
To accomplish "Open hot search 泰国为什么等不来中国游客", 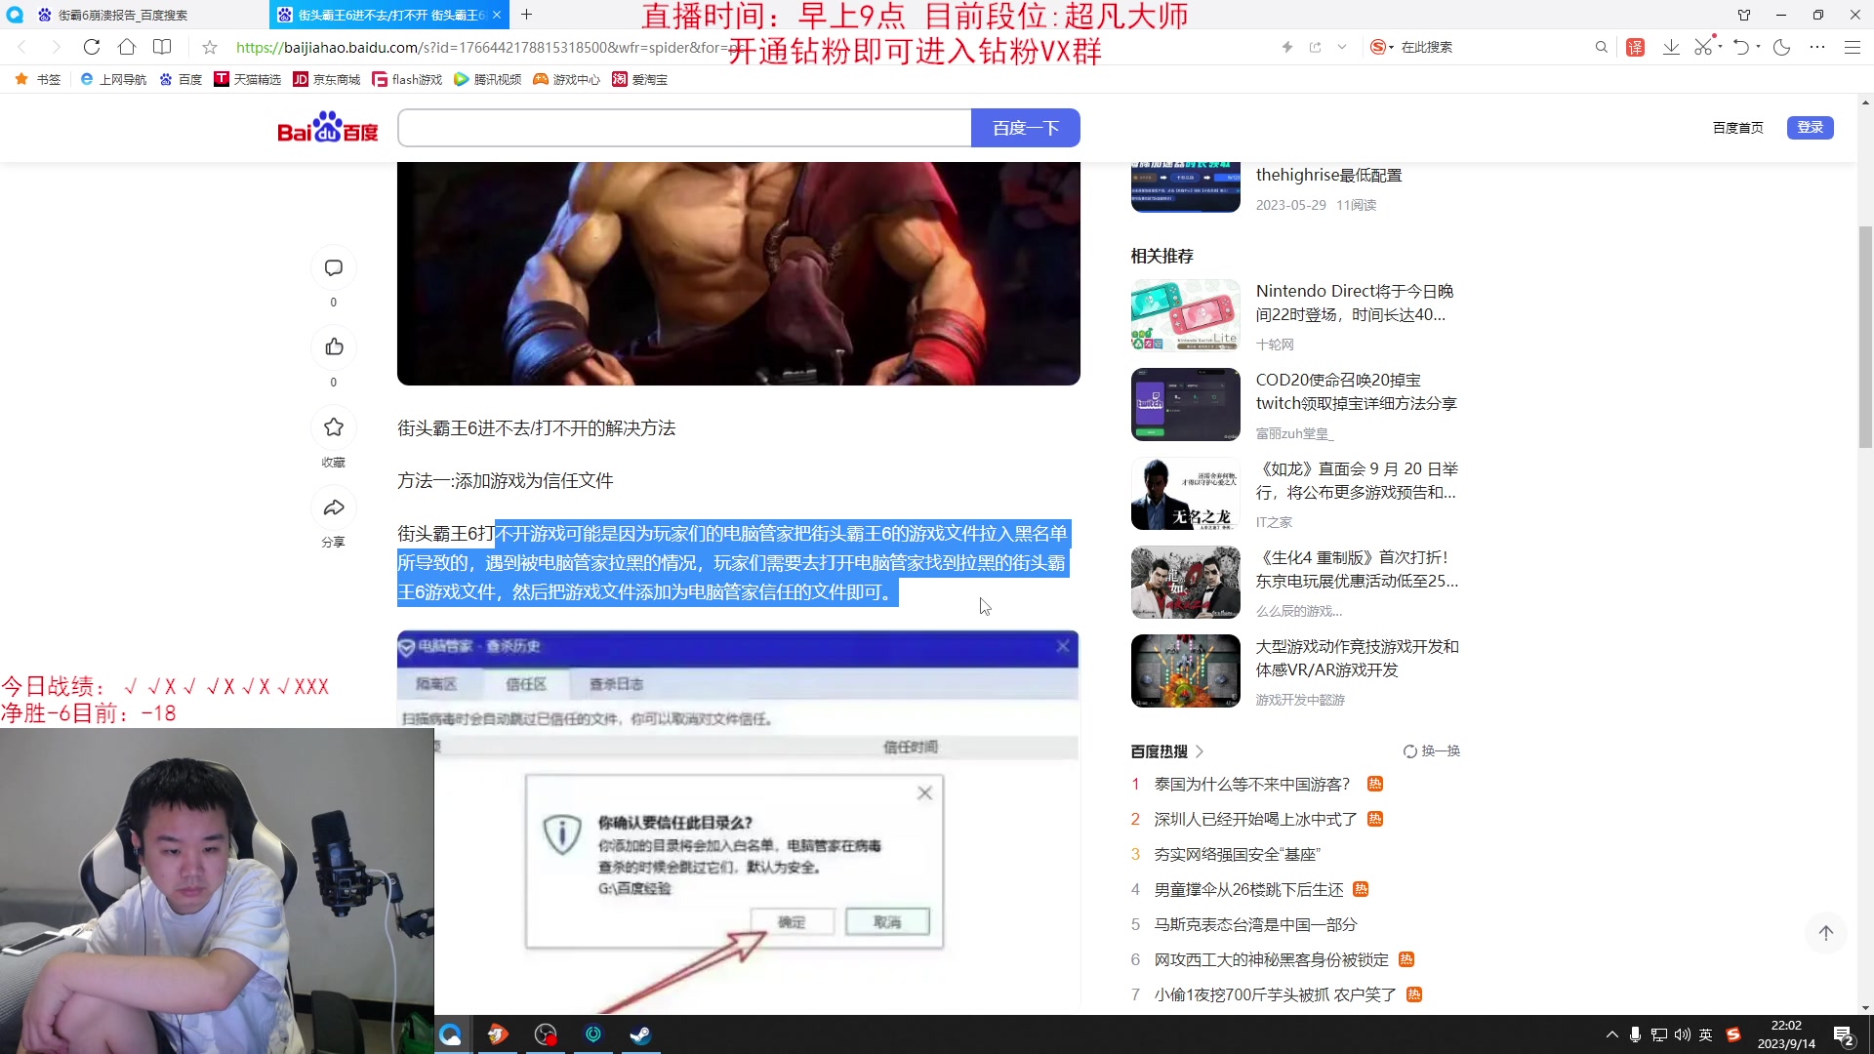I will 1252,784.
